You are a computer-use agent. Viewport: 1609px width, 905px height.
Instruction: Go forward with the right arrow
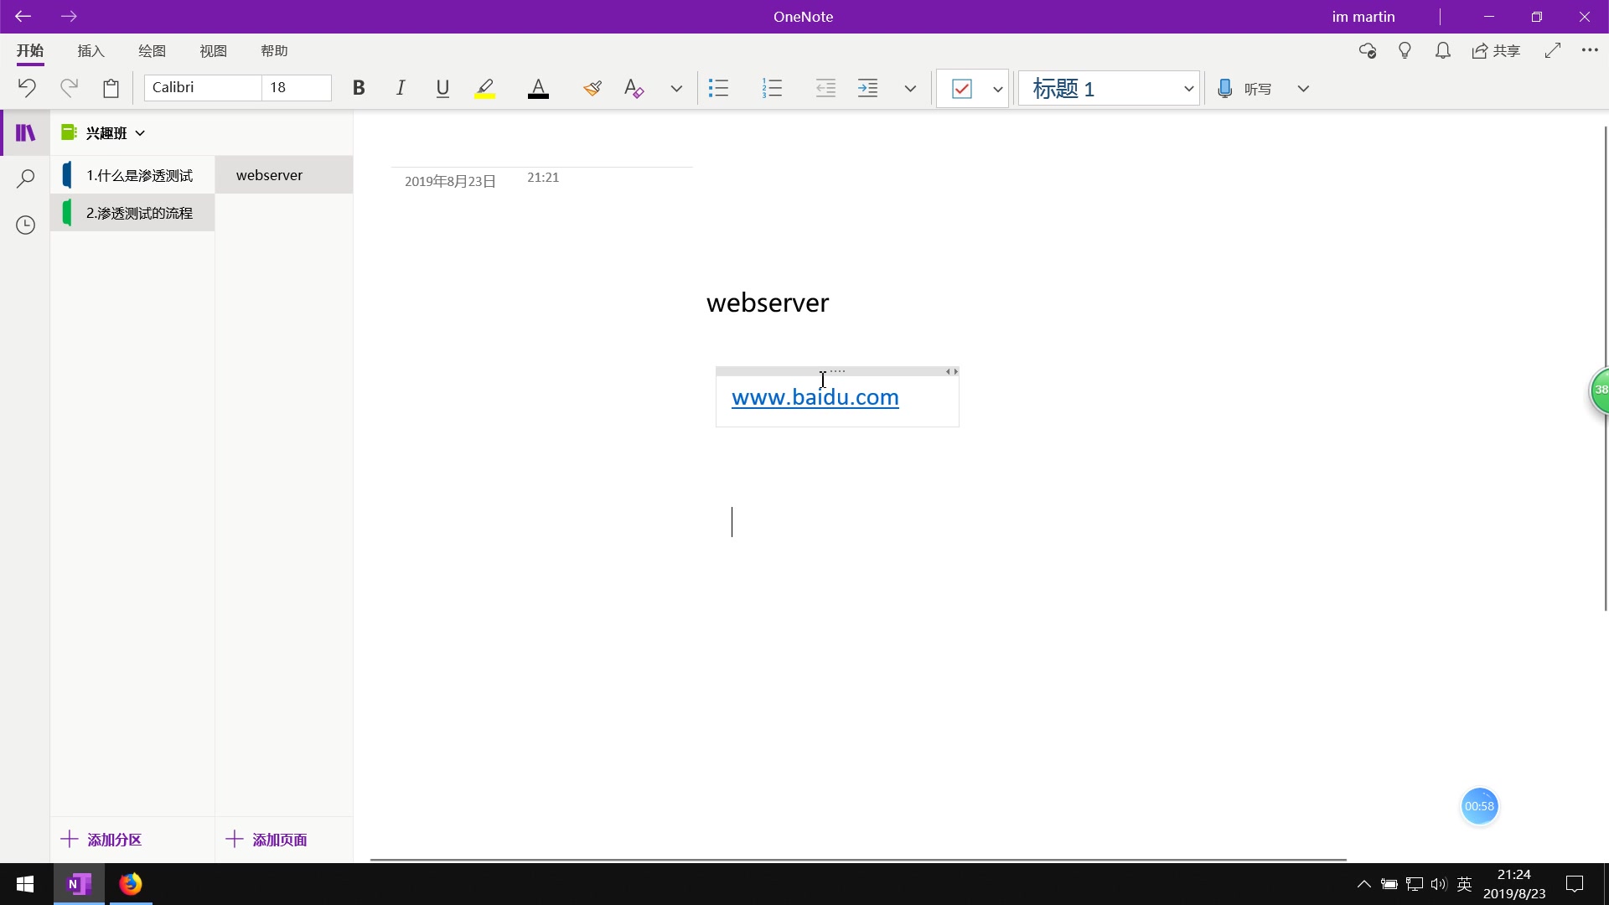coord(69,16)
